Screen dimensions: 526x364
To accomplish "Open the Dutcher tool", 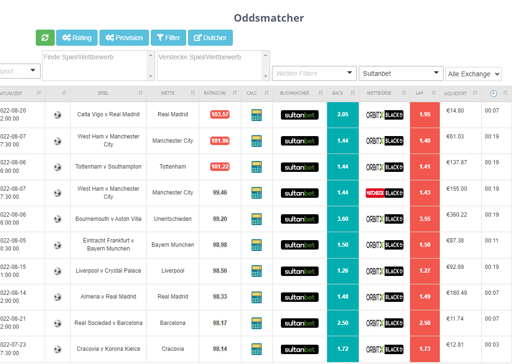I will point(210,38).
